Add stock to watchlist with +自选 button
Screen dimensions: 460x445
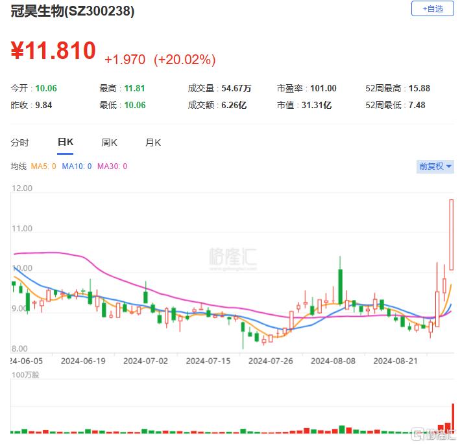pyautogui.click(x=433, y=9)
